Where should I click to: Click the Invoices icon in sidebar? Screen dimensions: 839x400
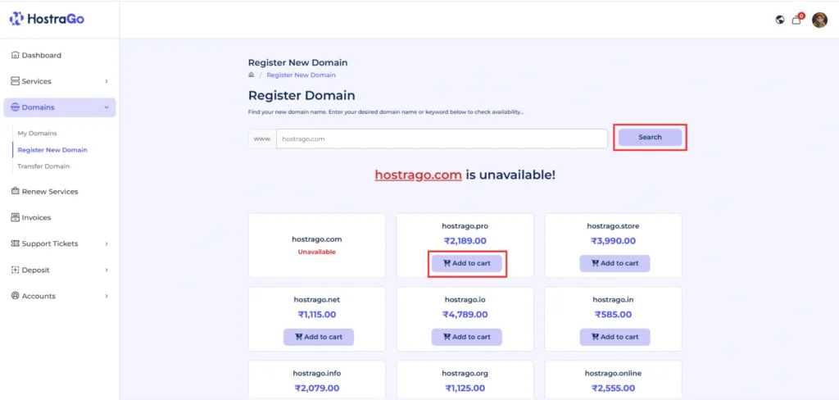point(15,217)
